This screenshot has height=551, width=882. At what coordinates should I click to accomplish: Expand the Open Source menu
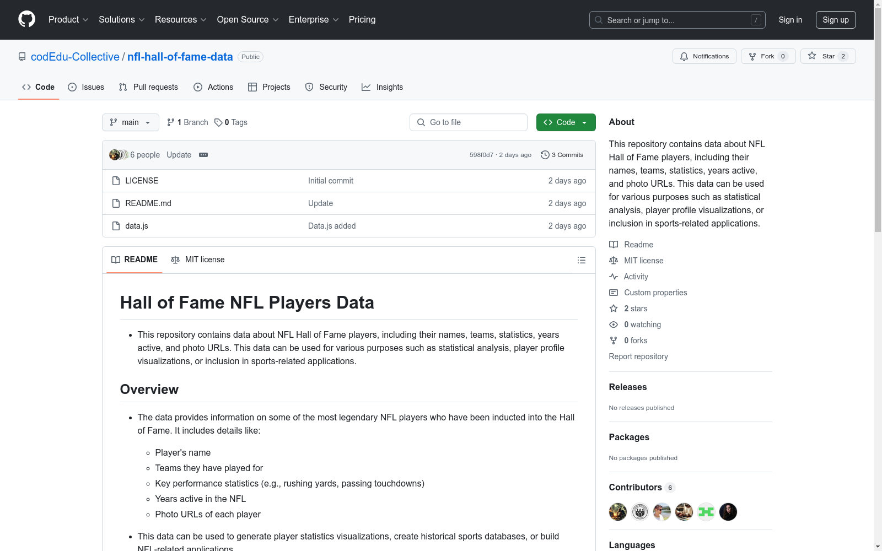click(x=248, y=20)
